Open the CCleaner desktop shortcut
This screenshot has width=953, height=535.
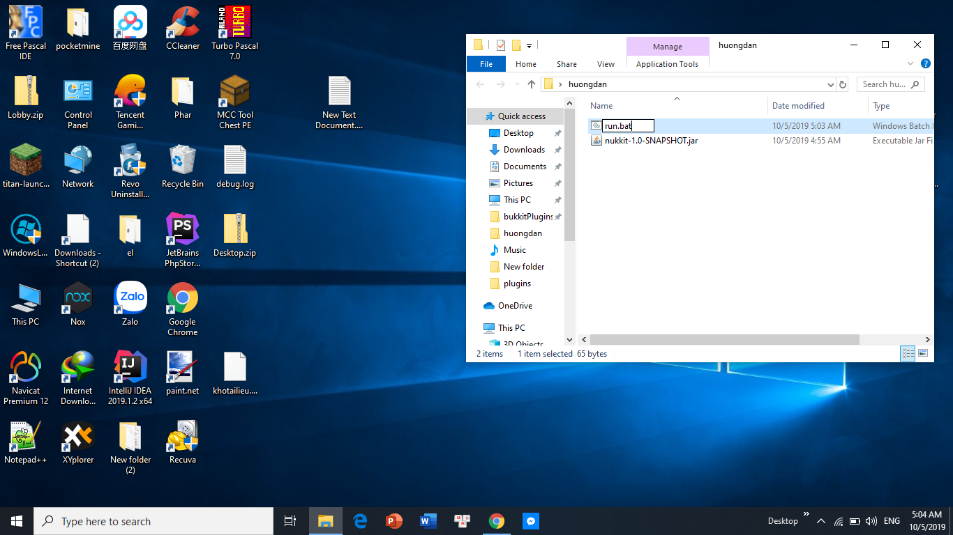[x=182, y=23]
